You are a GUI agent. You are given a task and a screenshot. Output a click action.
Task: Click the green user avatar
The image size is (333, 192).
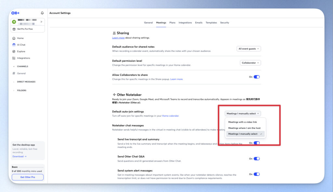click(14, 22)
